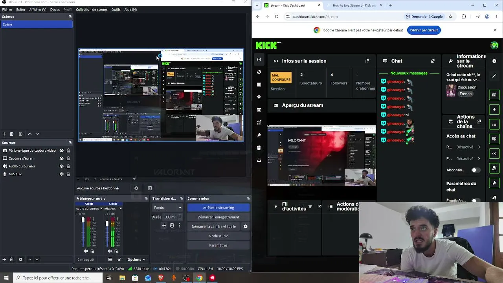Open Audio du bureau channel dropdown arrow

(x=101, y=209)
